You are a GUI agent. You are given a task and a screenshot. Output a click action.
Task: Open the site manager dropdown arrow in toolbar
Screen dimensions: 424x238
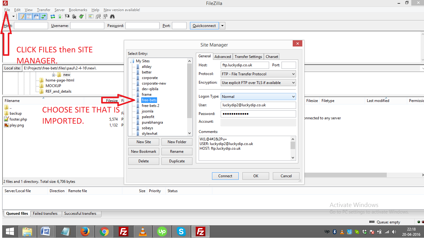[x=13, y=16]
